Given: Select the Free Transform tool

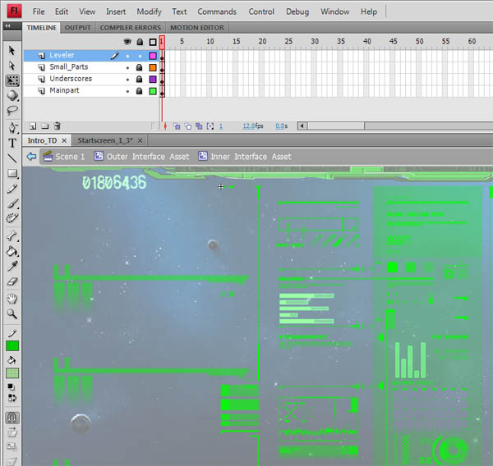Looking at the screenshot, I should [12, 80].
